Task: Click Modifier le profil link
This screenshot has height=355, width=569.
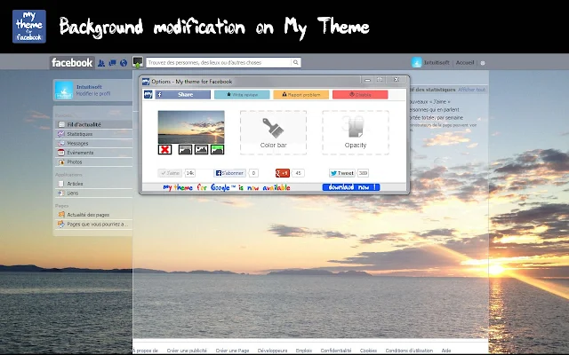Action: click(x=93, y=93)
